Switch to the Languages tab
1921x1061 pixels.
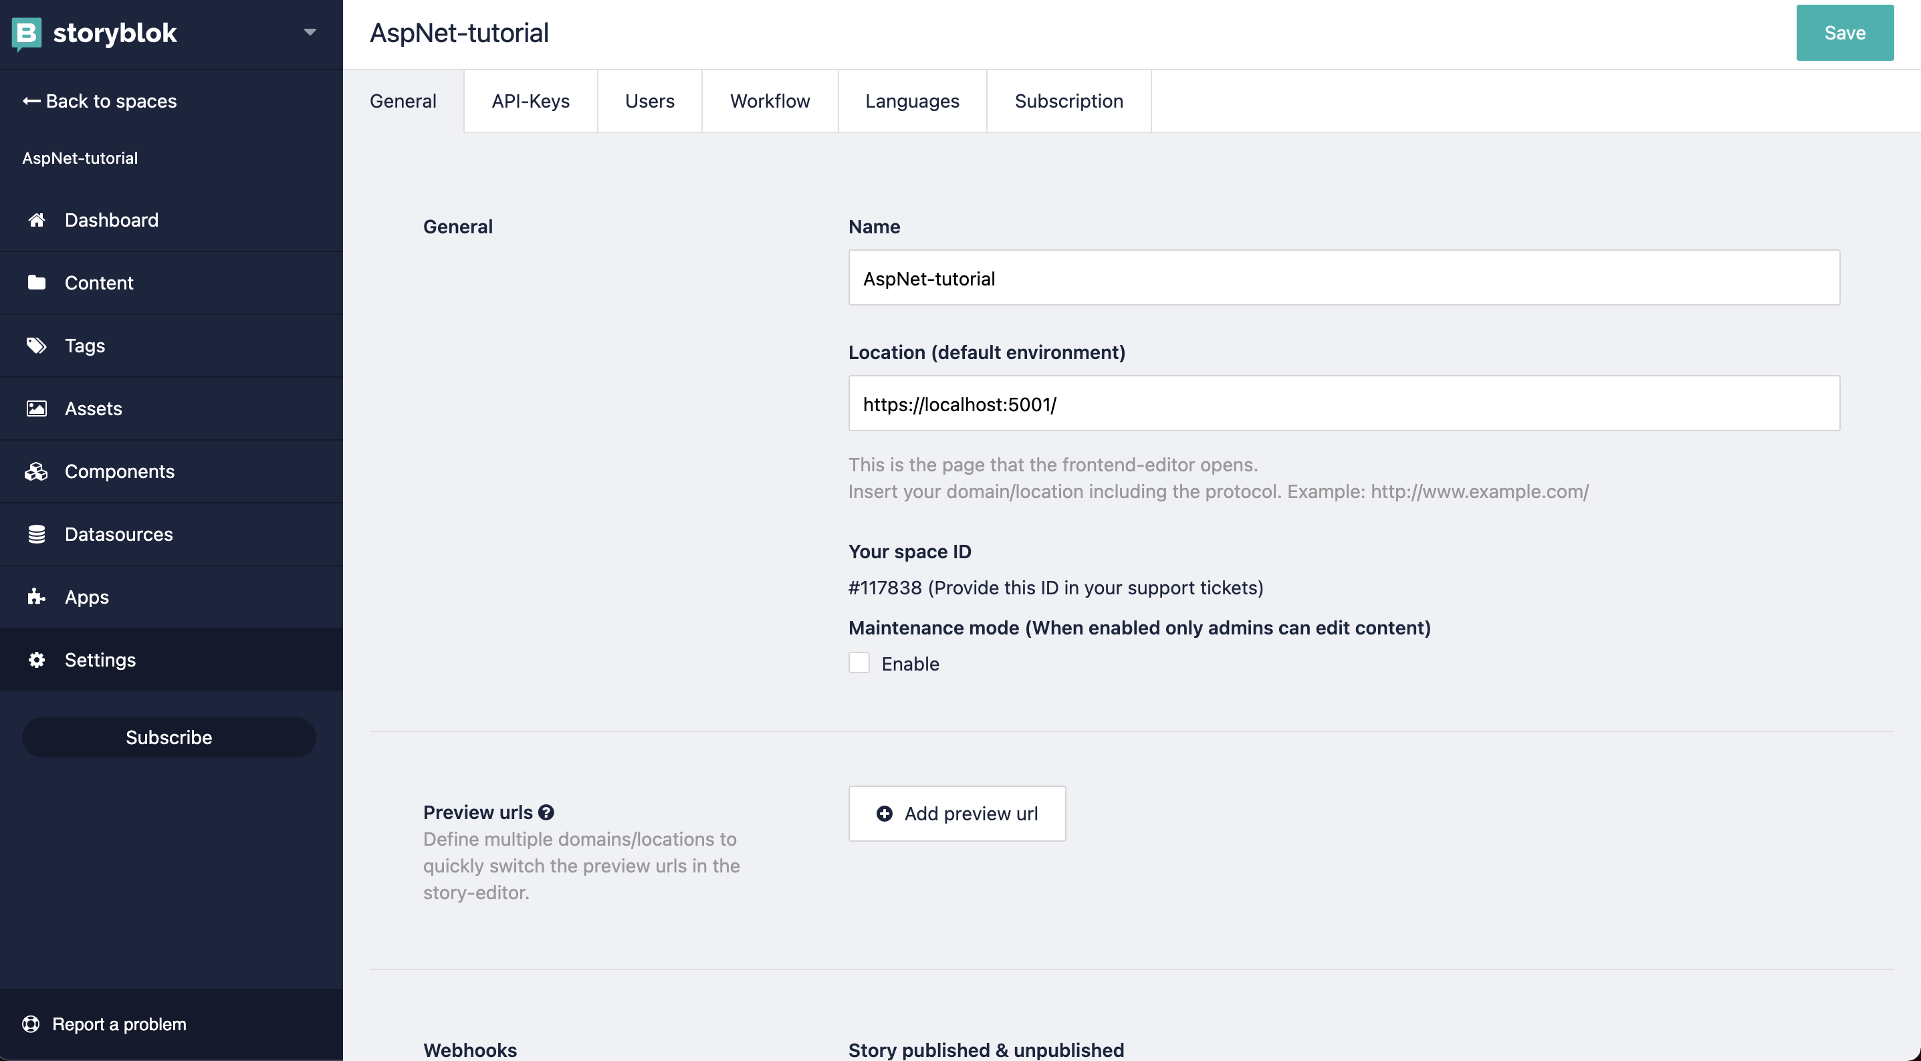tap(913, 102)
